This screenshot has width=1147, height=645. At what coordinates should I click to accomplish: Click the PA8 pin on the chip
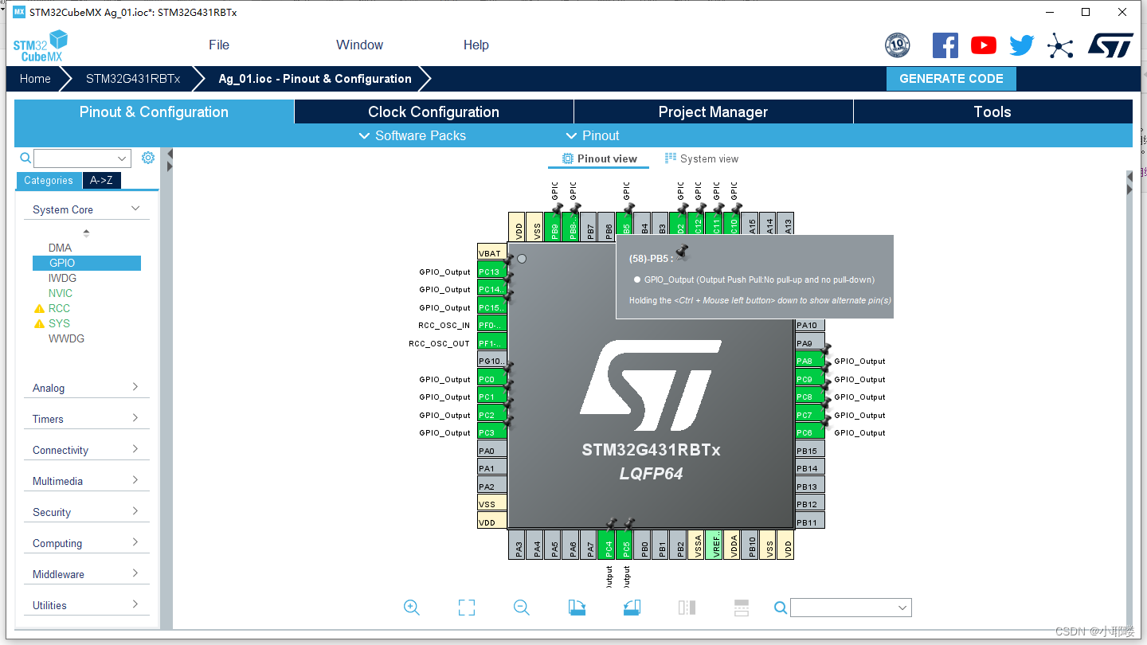point(810,361)
